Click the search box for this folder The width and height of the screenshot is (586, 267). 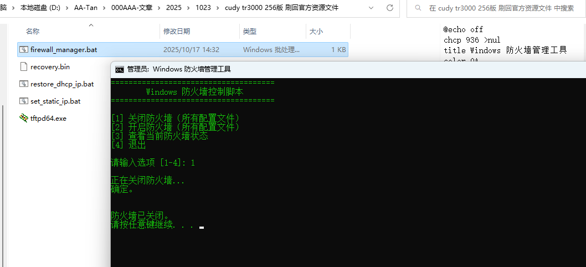(498, 8)
